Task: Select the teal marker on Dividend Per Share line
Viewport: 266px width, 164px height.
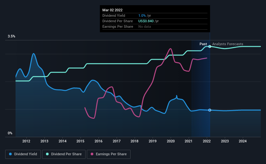Action: (210, 46)
